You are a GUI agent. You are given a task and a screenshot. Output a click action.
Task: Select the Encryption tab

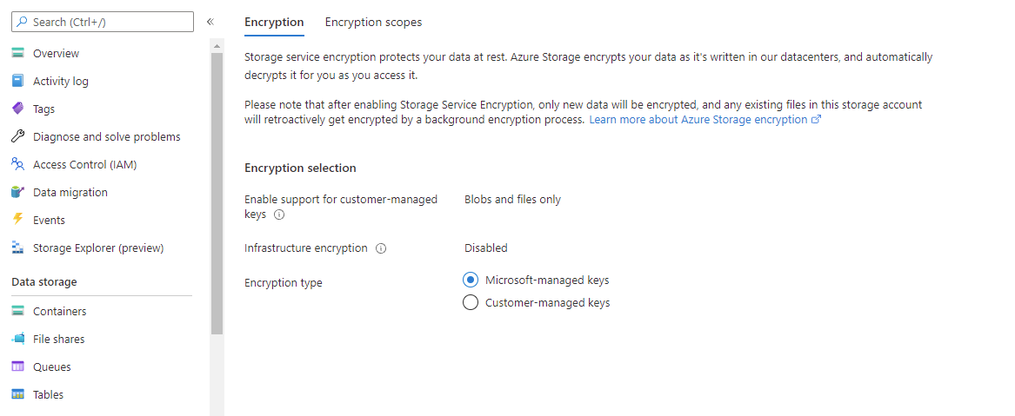click(274, 23)
